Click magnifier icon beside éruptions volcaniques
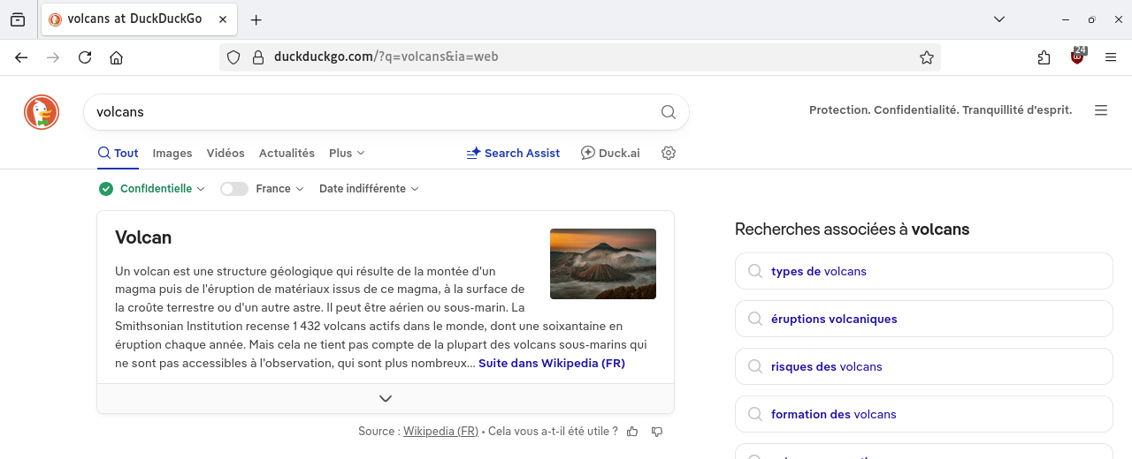Viewport: 1132px width, 459px height. click(755, 319)
